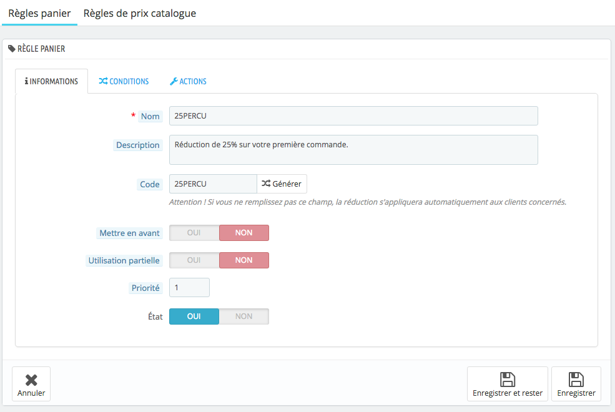Select NON for Mettre en avant
The image size is (615, 412).
click(x=244, y=233)
